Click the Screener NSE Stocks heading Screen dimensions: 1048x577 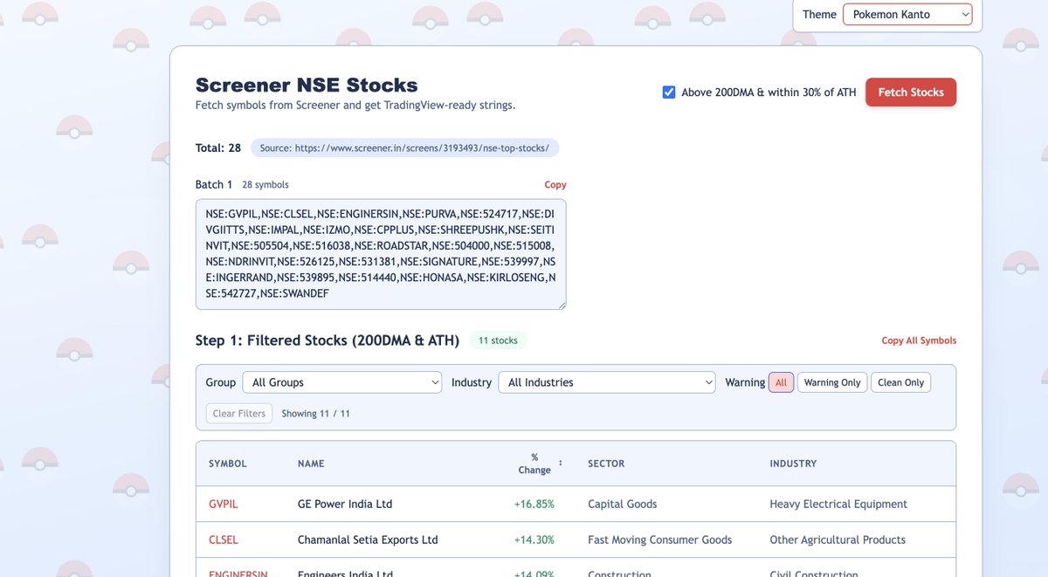click(x=307, y=86)
